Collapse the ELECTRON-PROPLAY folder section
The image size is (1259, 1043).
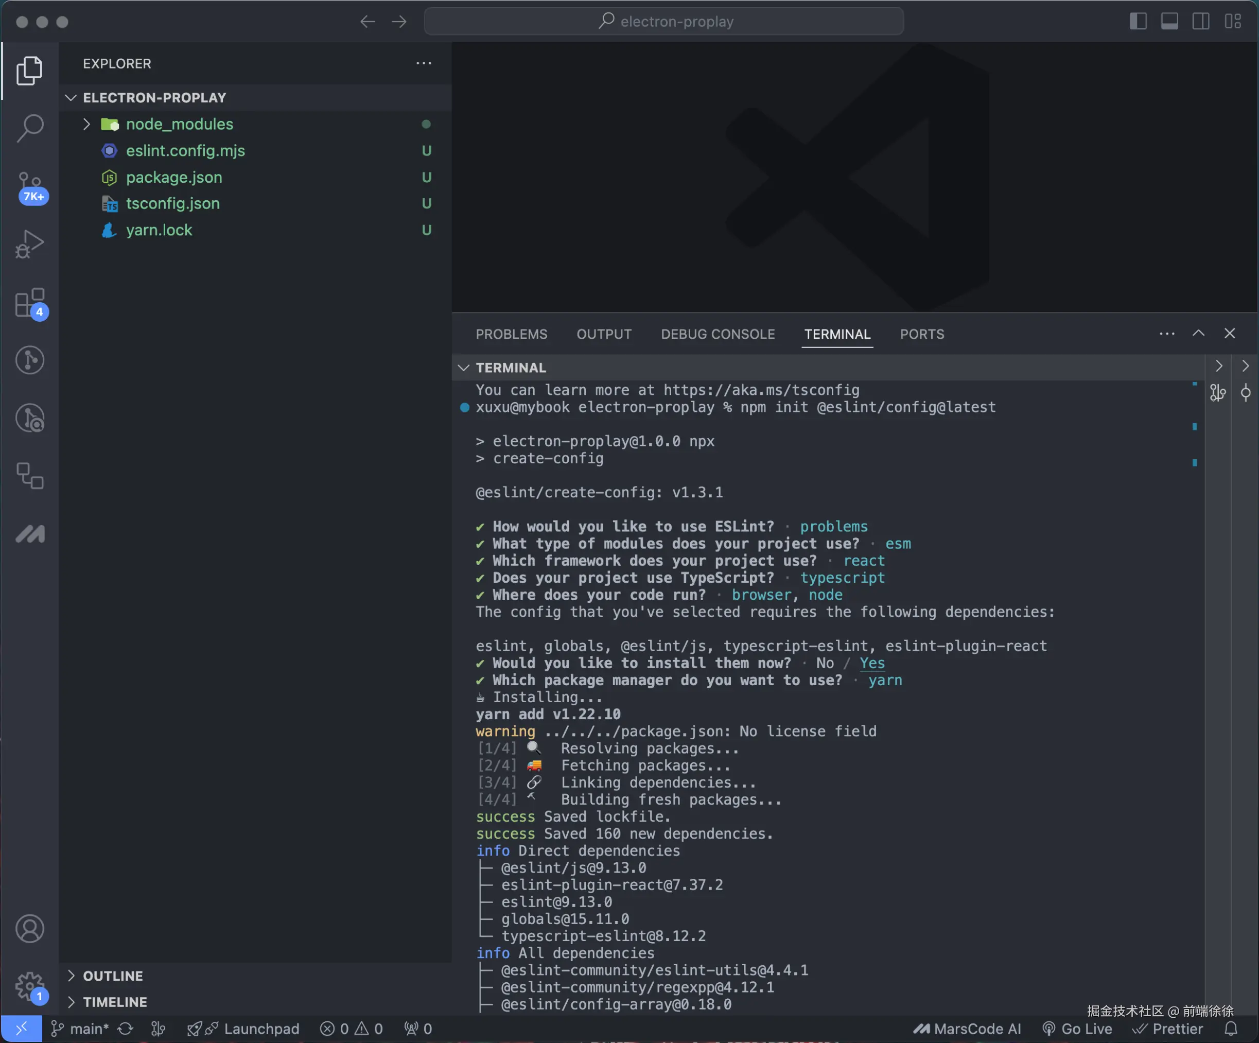[x=154, y=98]
